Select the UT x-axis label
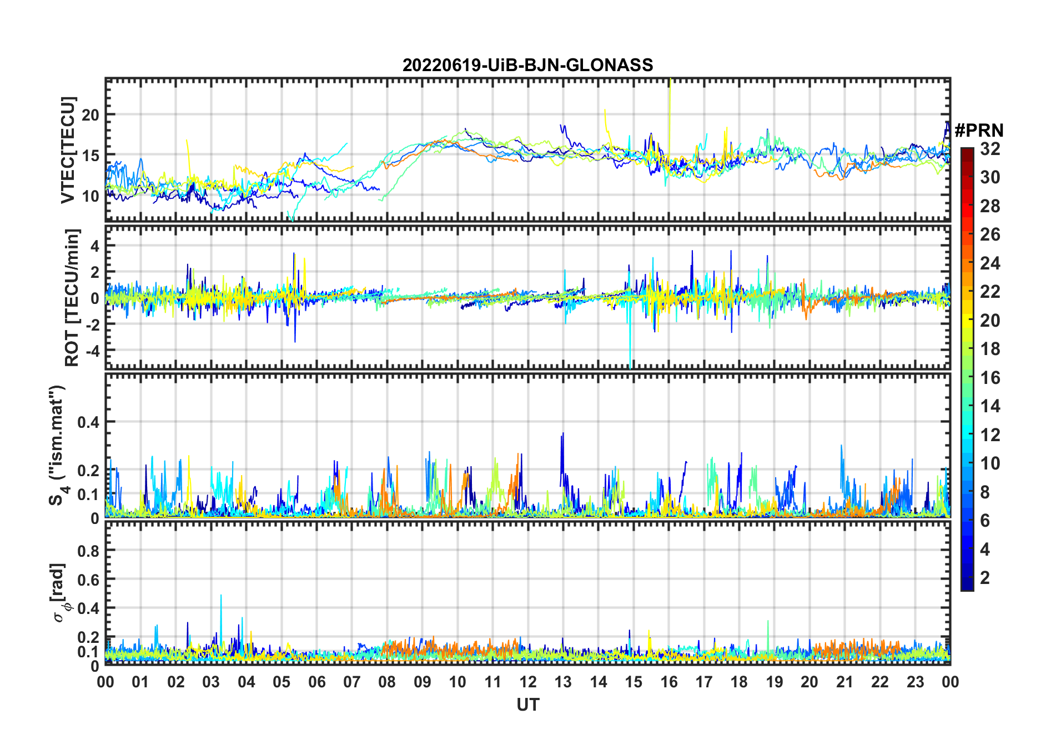This screenshot has width=1056, height=739. pyautogui.click(x=527, y=705)
